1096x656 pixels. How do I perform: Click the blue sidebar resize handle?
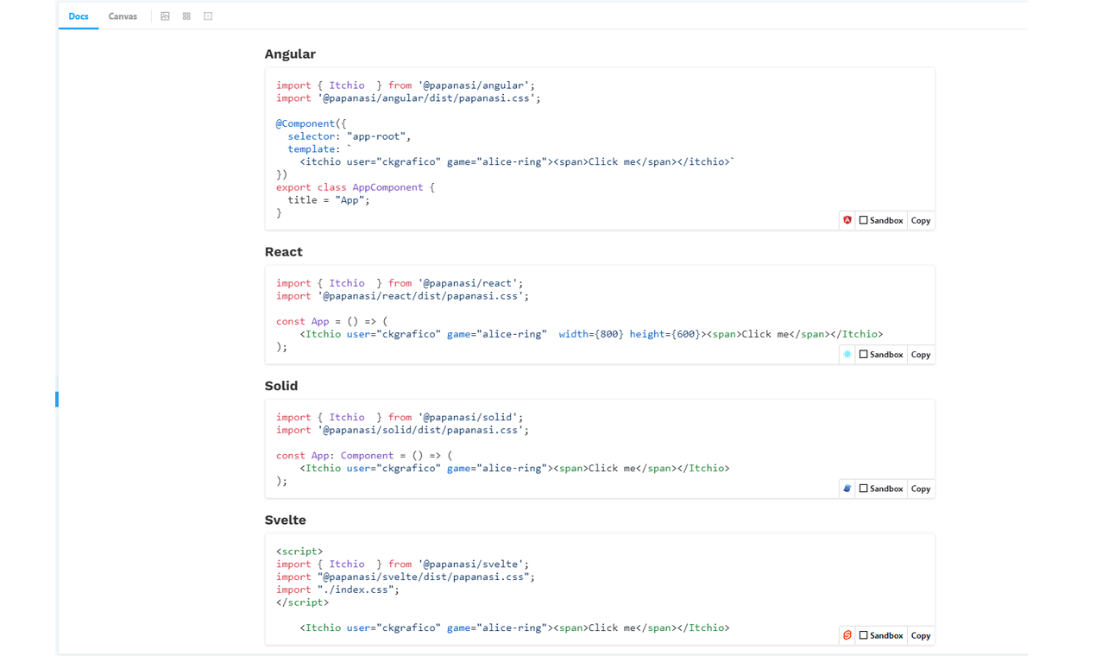pyautogui.click(x=57, y=399)
